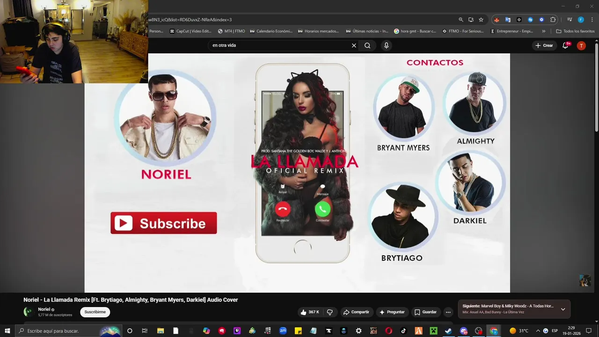Click the video title text
Screen dimensions: 599x337
131,300
